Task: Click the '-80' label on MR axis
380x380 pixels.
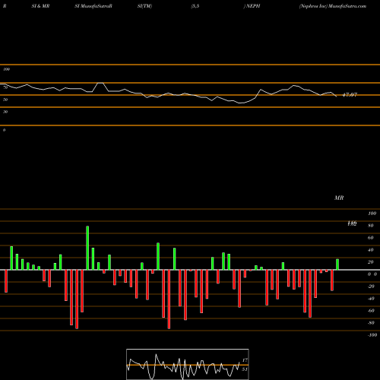Action: [x=371, y=323]
